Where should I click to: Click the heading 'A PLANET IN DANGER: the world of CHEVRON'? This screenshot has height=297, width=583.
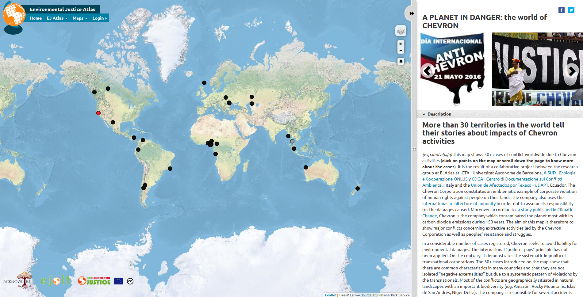pyautogui.click(x=485, y=21)
